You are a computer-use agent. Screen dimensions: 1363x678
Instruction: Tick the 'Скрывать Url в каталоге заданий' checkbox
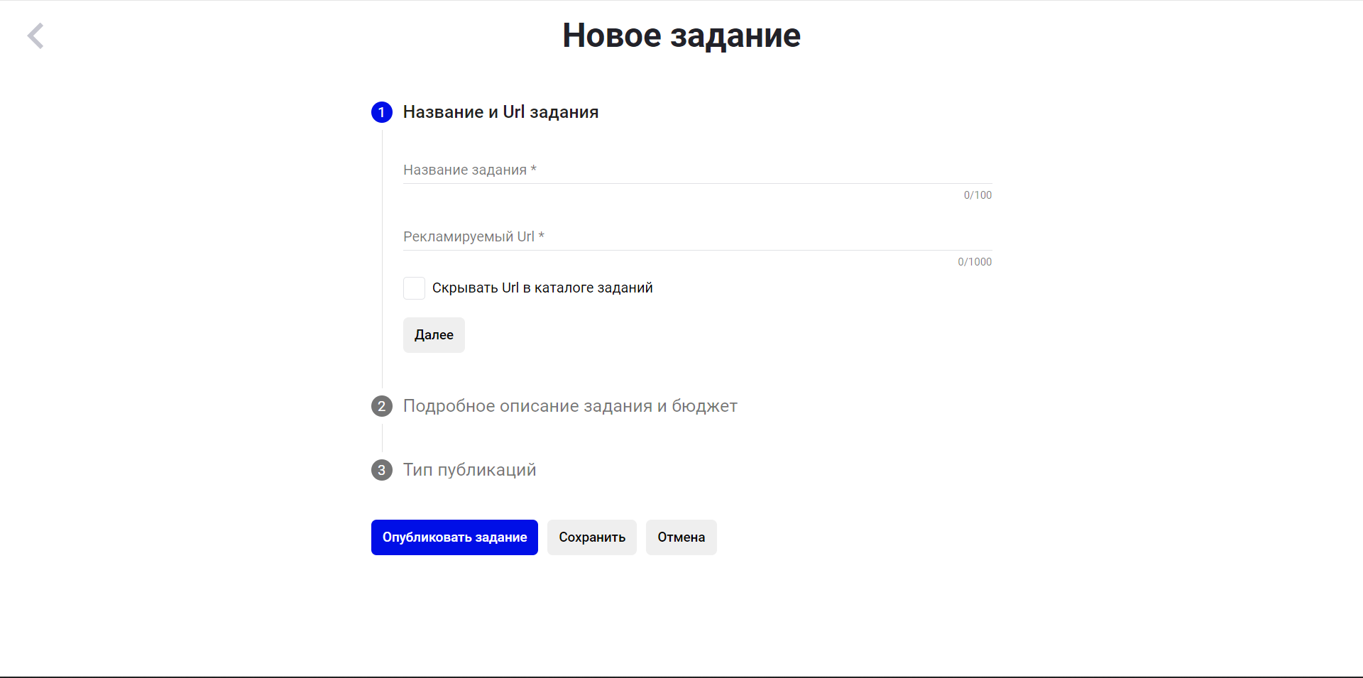(x=414, y=288)
